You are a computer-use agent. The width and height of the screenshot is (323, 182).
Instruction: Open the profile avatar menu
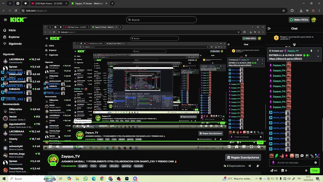(314, 20)
